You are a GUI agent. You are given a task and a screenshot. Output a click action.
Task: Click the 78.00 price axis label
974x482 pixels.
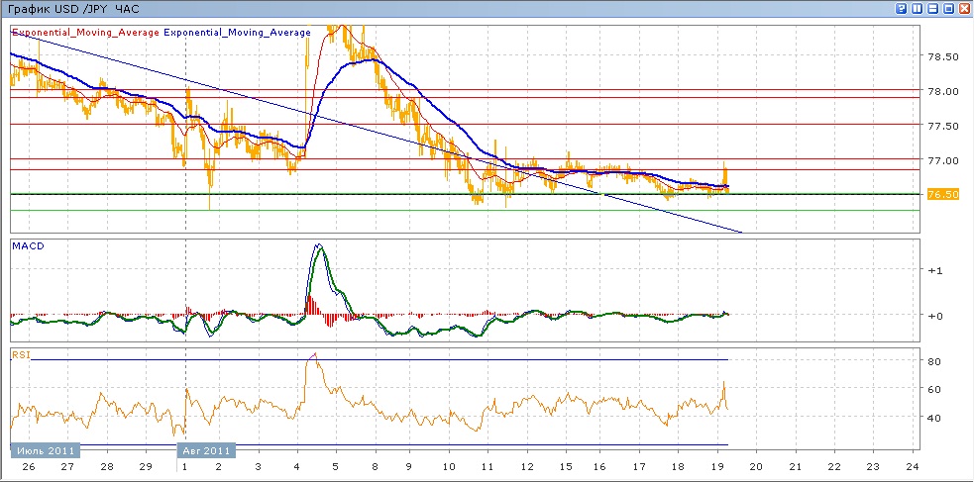tap(941, 91)
